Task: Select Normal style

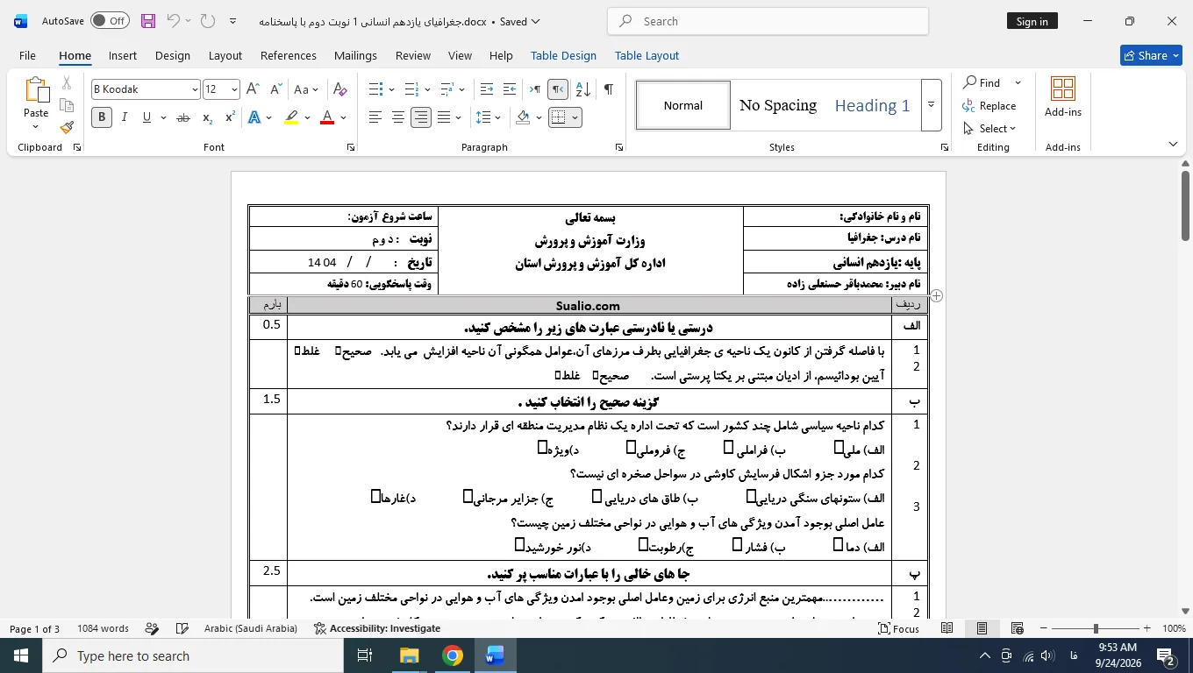Action: 683,105
